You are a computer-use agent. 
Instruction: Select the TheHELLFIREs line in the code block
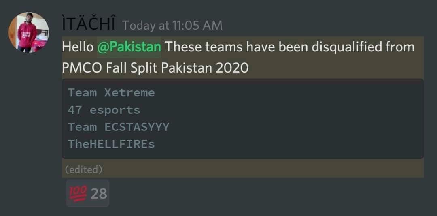tap(111, 144)
